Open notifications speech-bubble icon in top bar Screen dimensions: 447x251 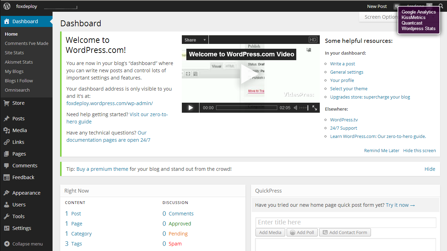pos(397,6)
